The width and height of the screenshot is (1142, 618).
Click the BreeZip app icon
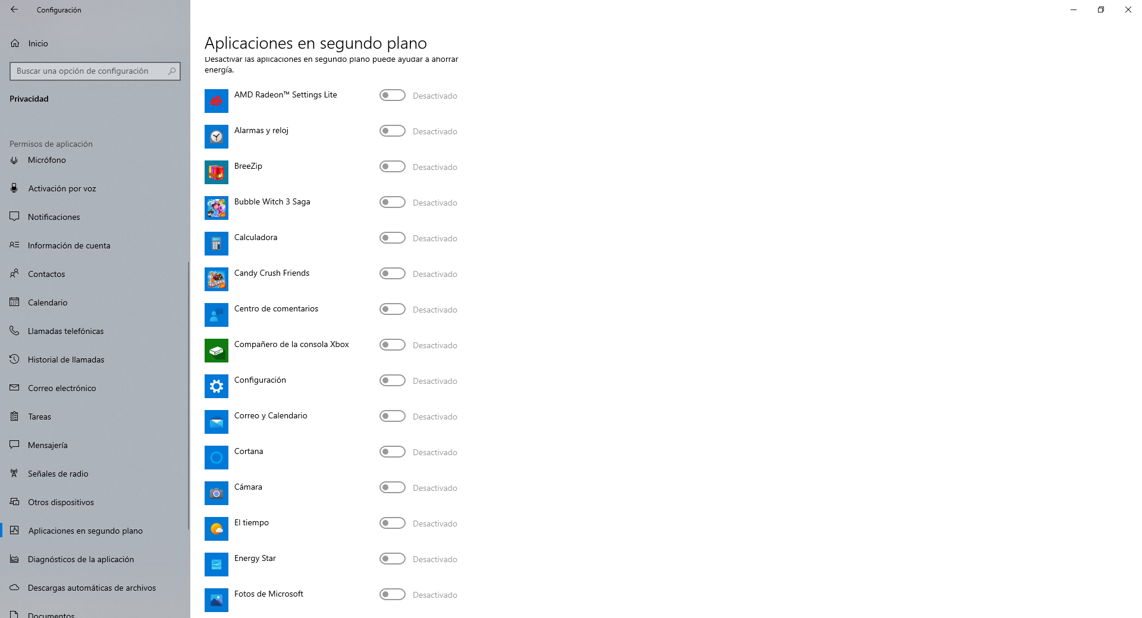pyautogui.click(x=216, y=172)
